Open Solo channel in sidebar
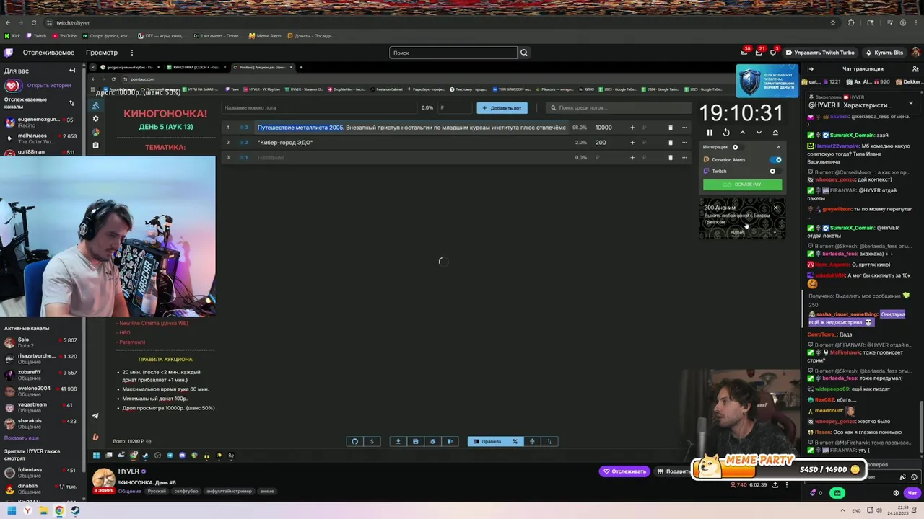The image size is (924, 519). tap(40, 342)
